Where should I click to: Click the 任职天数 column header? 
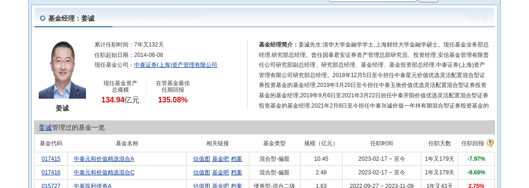tap(440, 143)
